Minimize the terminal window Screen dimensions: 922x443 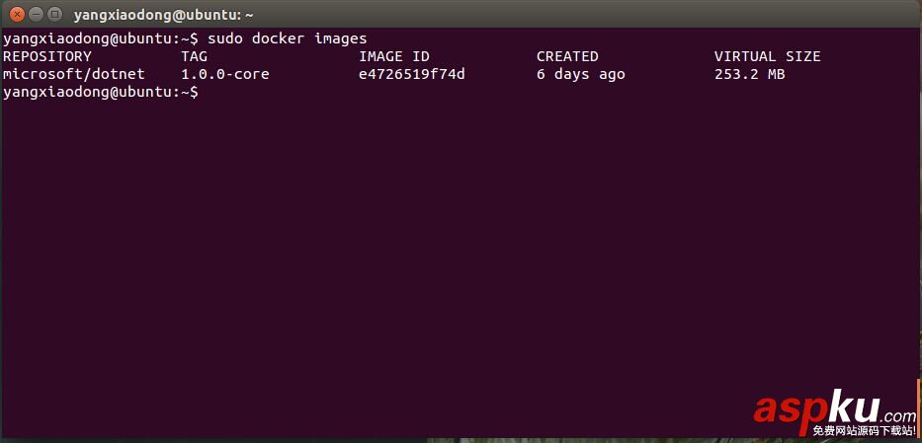coord(35,15)
